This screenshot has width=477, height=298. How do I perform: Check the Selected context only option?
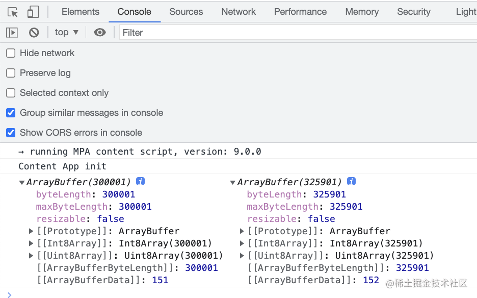[11, 93]
